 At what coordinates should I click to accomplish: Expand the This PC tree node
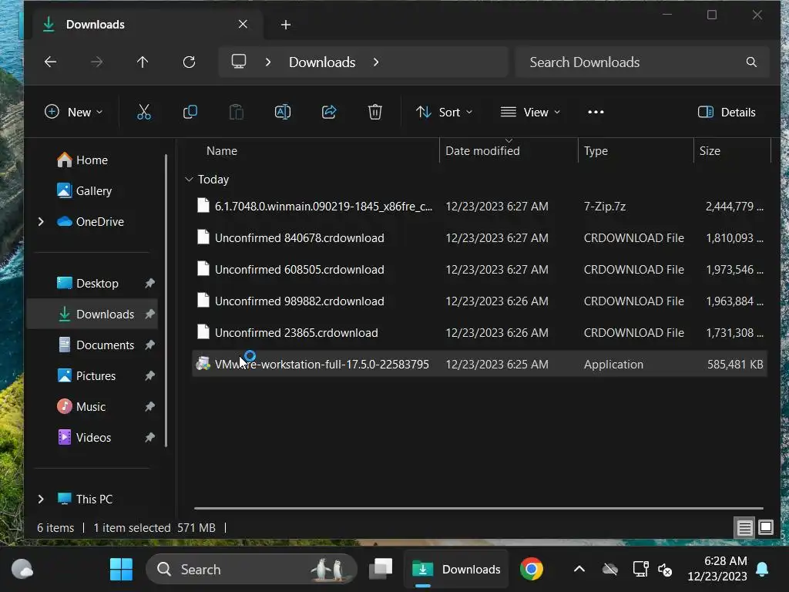41,499
